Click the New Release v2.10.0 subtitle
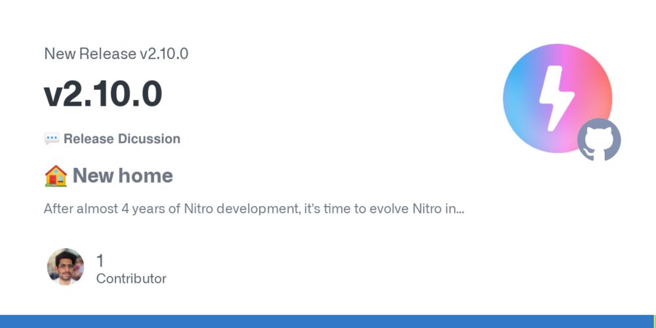 [116, 54]
